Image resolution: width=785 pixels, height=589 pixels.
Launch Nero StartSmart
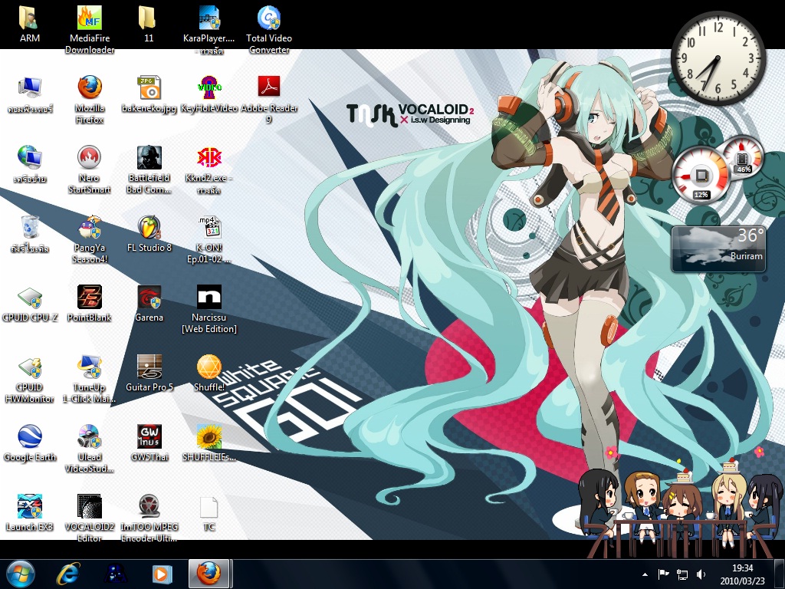[x=90, y=169]
